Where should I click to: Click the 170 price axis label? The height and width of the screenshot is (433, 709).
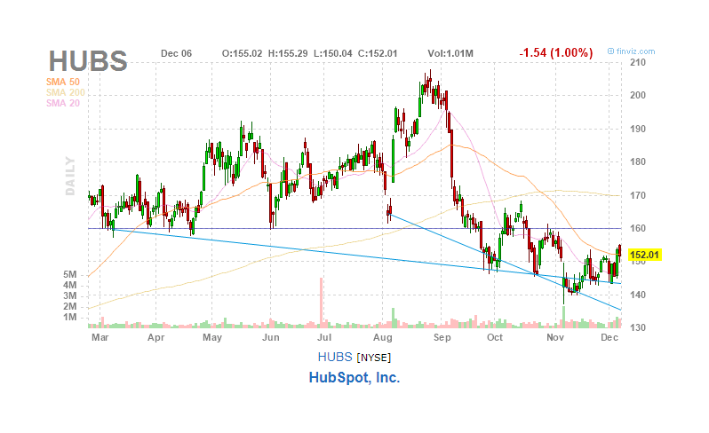pyautogui.click(x=638, y=196)
